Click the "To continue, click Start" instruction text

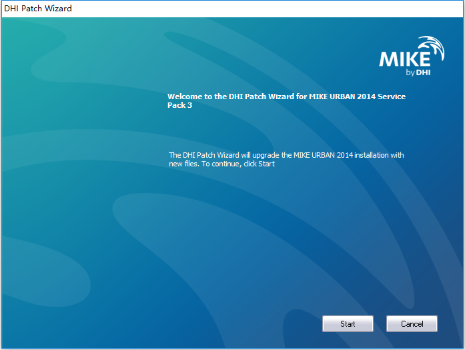click(238, 164)
